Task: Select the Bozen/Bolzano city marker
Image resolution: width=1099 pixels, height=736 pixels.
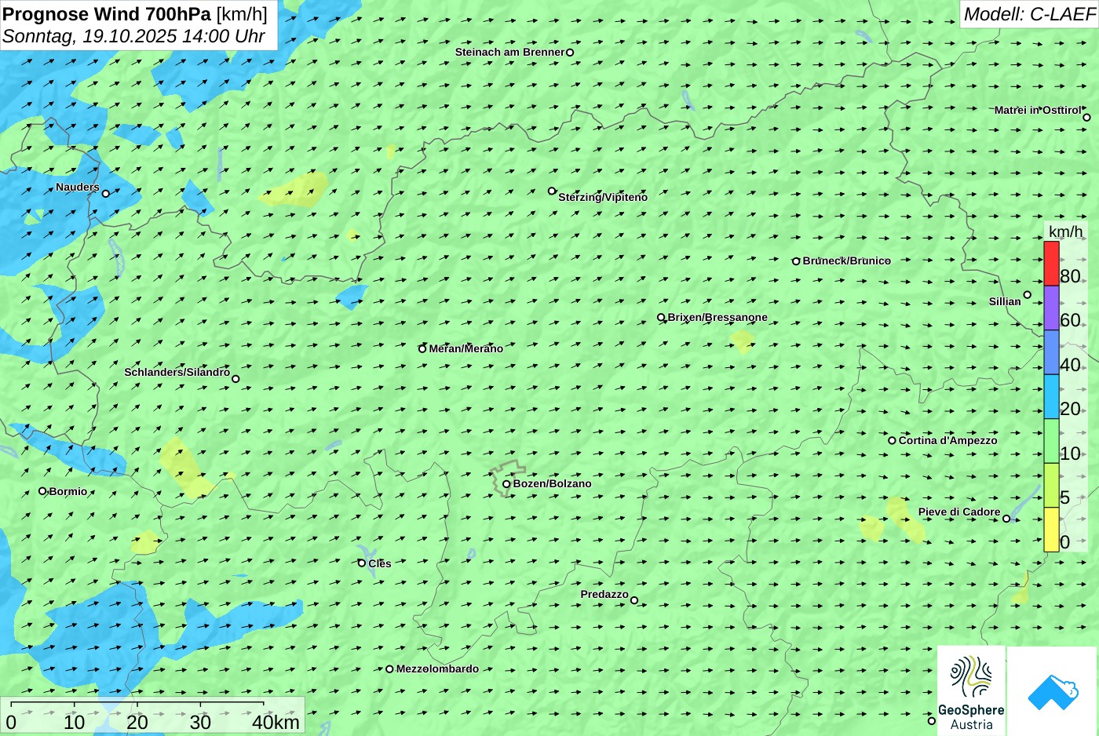Action: [x=506, y=484]
